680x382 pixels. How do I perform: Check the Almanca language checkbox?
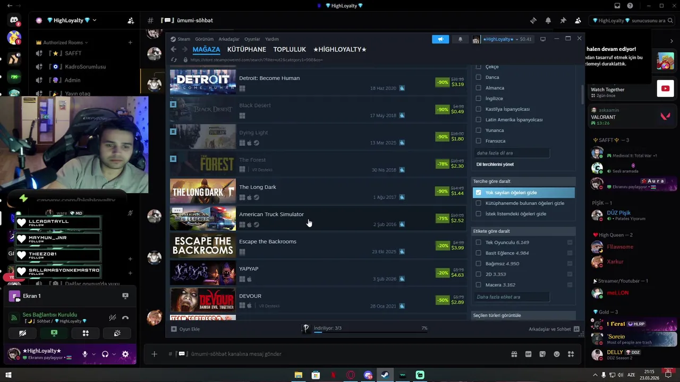[478, 88]
